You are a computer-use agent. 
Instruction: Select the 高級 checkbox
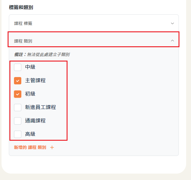click(18, 134)
